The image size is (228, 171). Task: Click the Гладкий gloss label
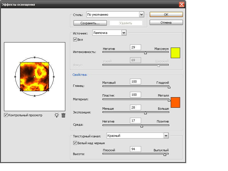(163, 83)
